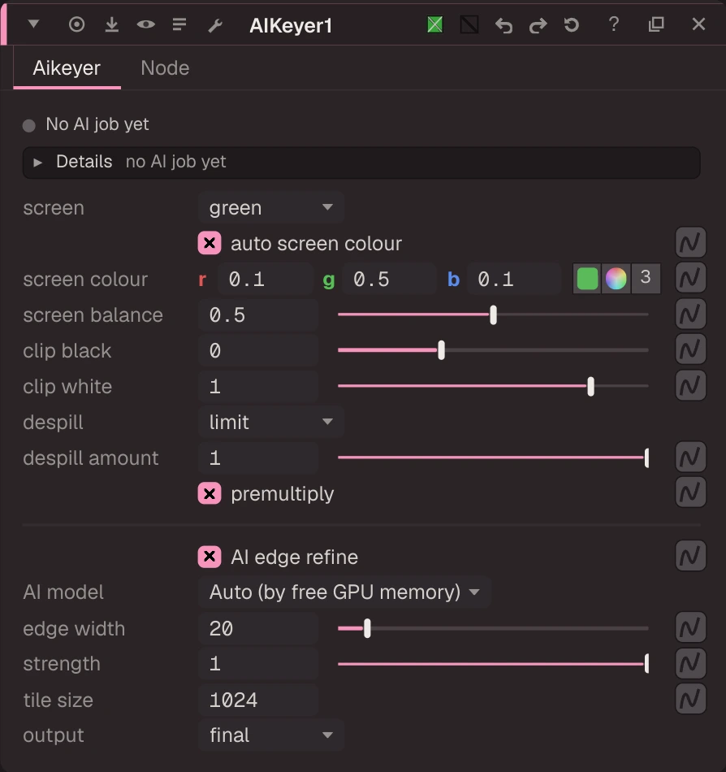Click the download arrow icon in header
The height and width of the screenshot is (772, 726).
(112, 24)
